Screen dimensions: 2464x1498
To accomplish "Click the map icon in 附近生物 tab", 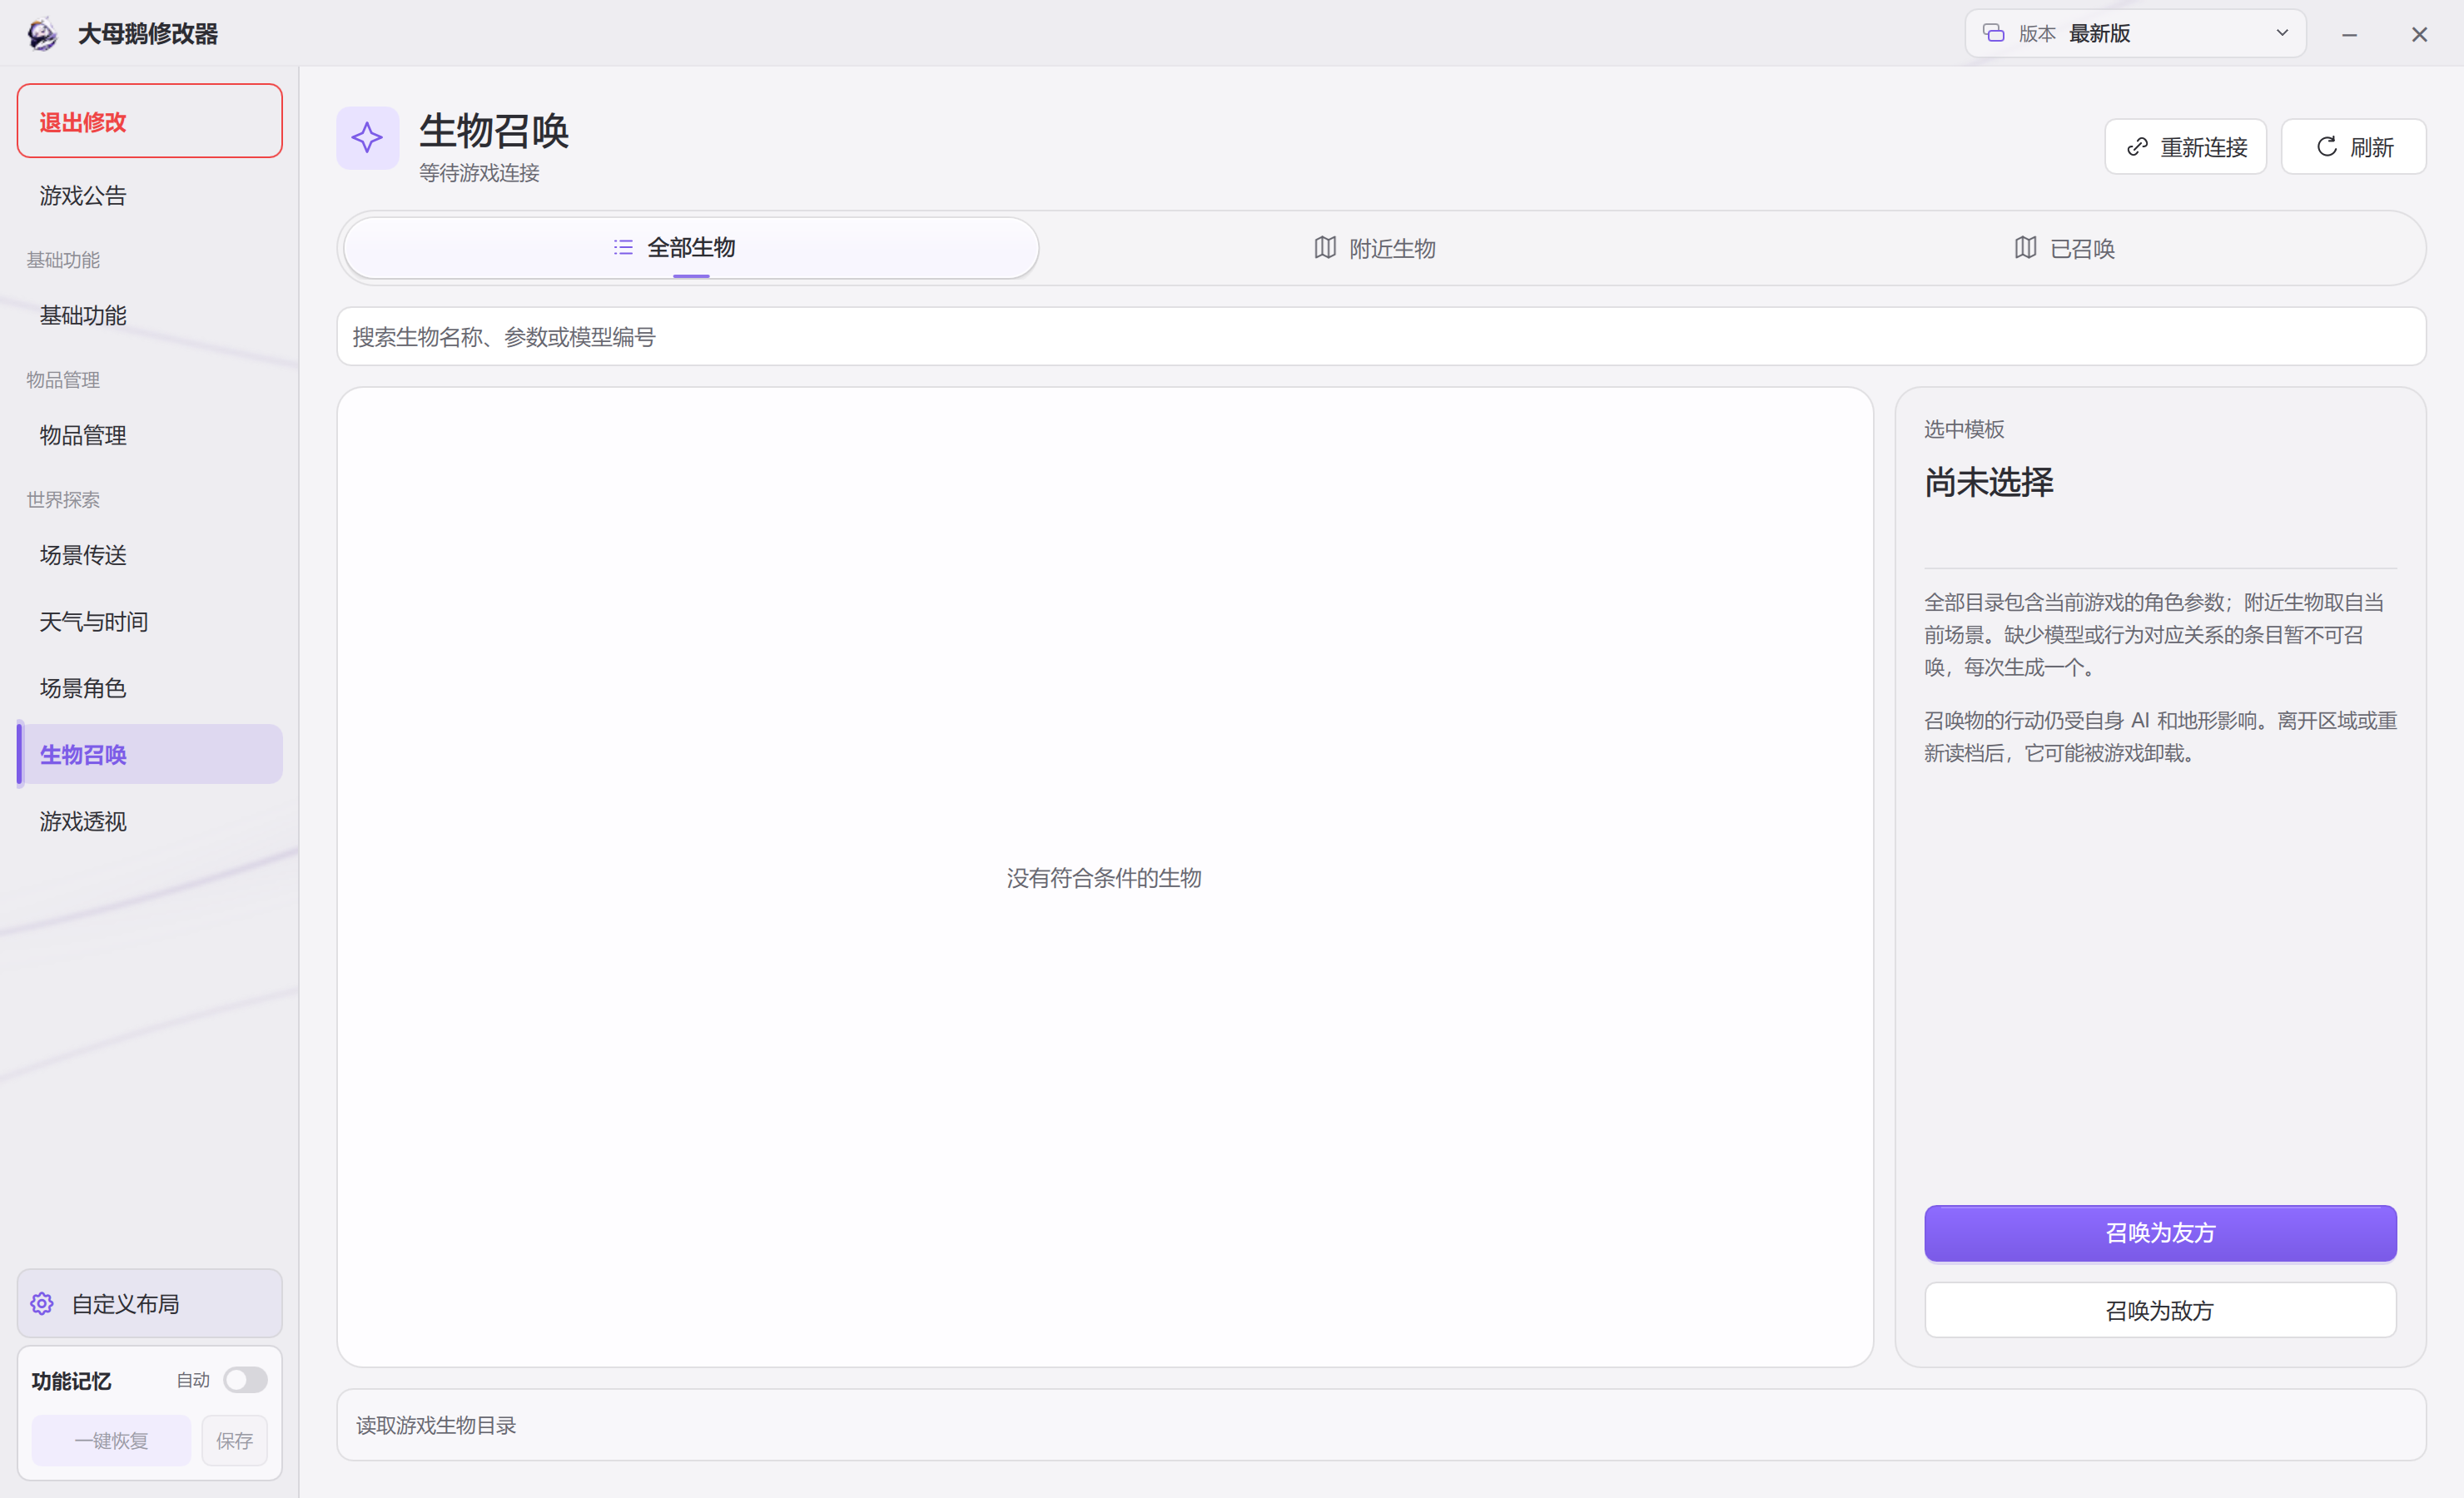I will (x=1325, y=247).
